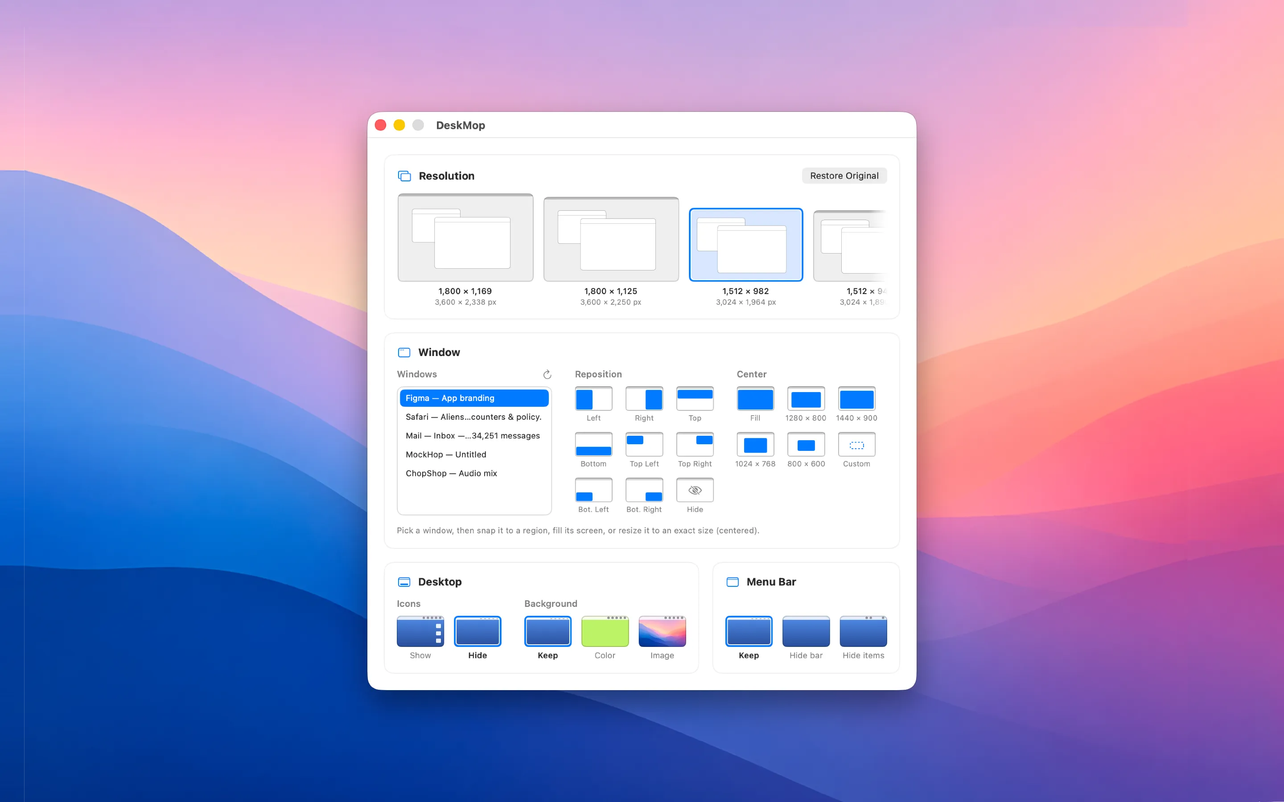The image size is (1284, 802).
Task: Set desktop Icons to Hide
Action: [x=477, y=631]
